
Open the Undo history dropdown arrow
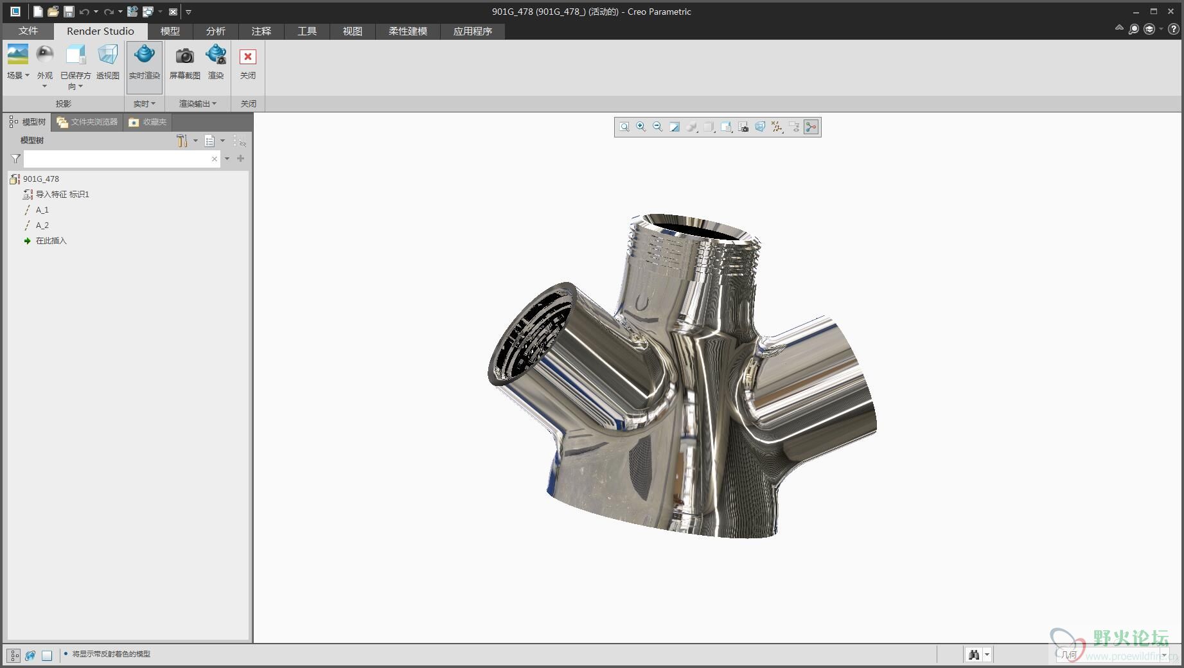[96, 12]
